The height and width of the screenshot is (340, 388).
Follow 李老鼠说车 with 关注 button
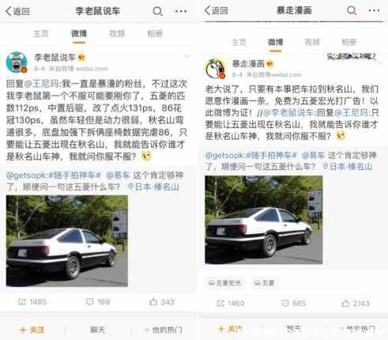coord(32,330)
